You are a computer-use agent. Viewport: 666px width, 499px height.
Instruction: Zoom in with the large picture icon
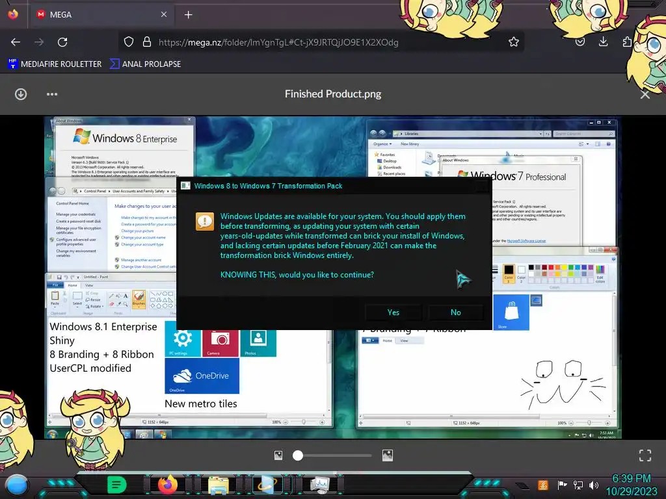point(388,455)
